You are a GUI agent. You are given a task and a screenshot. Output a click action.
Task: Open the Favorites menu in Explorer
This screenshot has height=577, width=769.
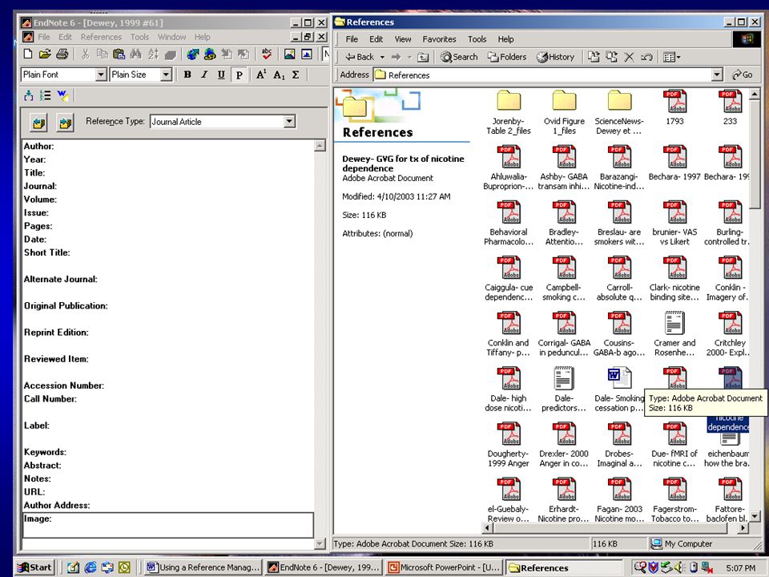(x=439, y=39)
